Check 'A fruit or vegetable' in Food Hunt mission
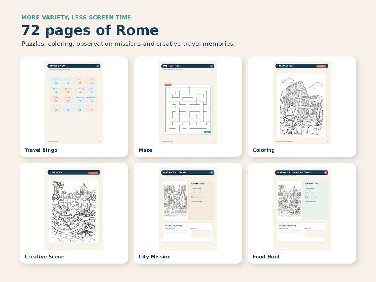Screen dimensions: 376x282 coord(305,188)
